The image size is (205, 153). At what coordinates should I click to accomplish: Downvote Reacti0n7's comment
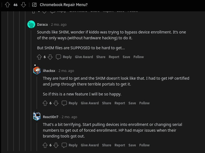(x=56, y=145)
